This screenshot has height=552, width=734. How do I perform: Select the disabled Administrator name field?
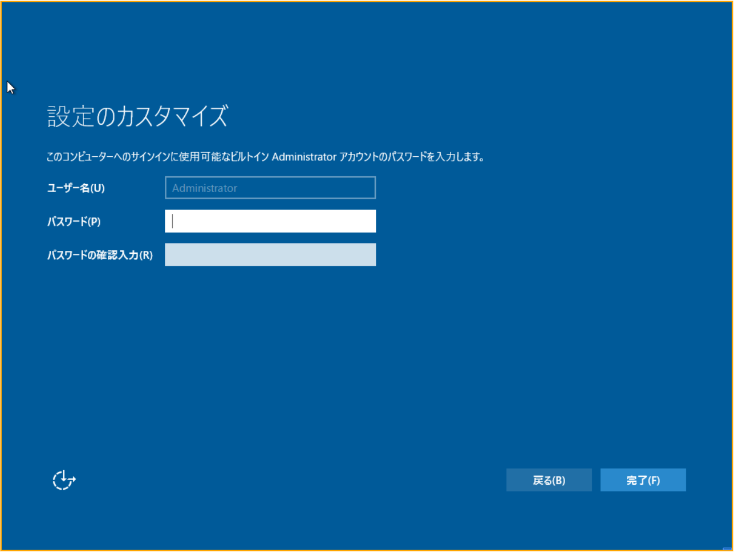(270, 187)
